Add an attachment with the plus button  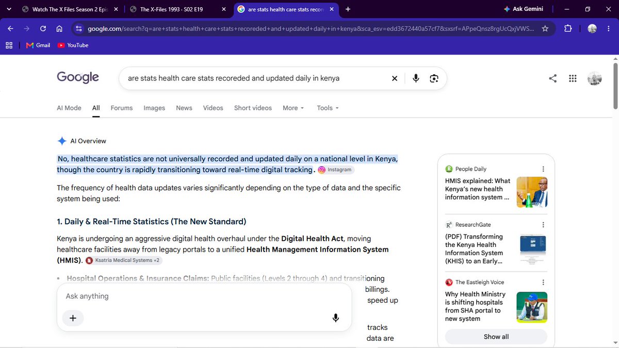pyautogui.click(x=73, y=318)
